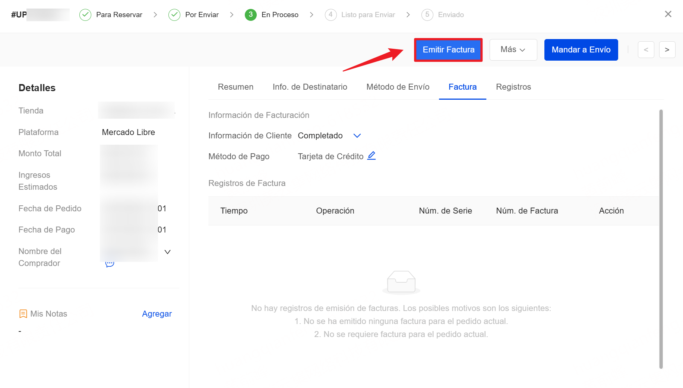
Task: Click Agregar link for notes
Action: click(x=157, y=314)
